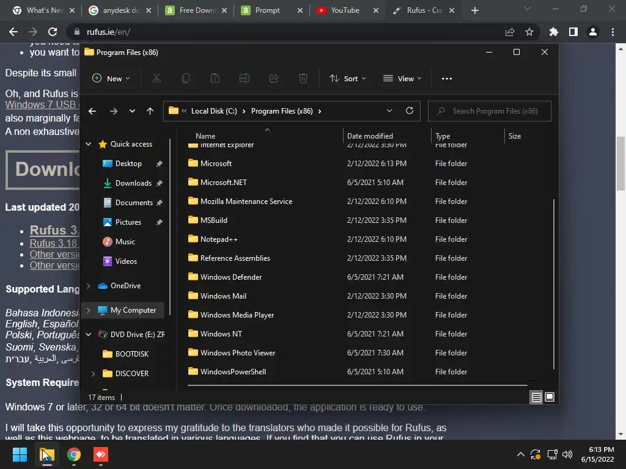
Task: Expand the My Computer tree node
Action: (89, 310)
